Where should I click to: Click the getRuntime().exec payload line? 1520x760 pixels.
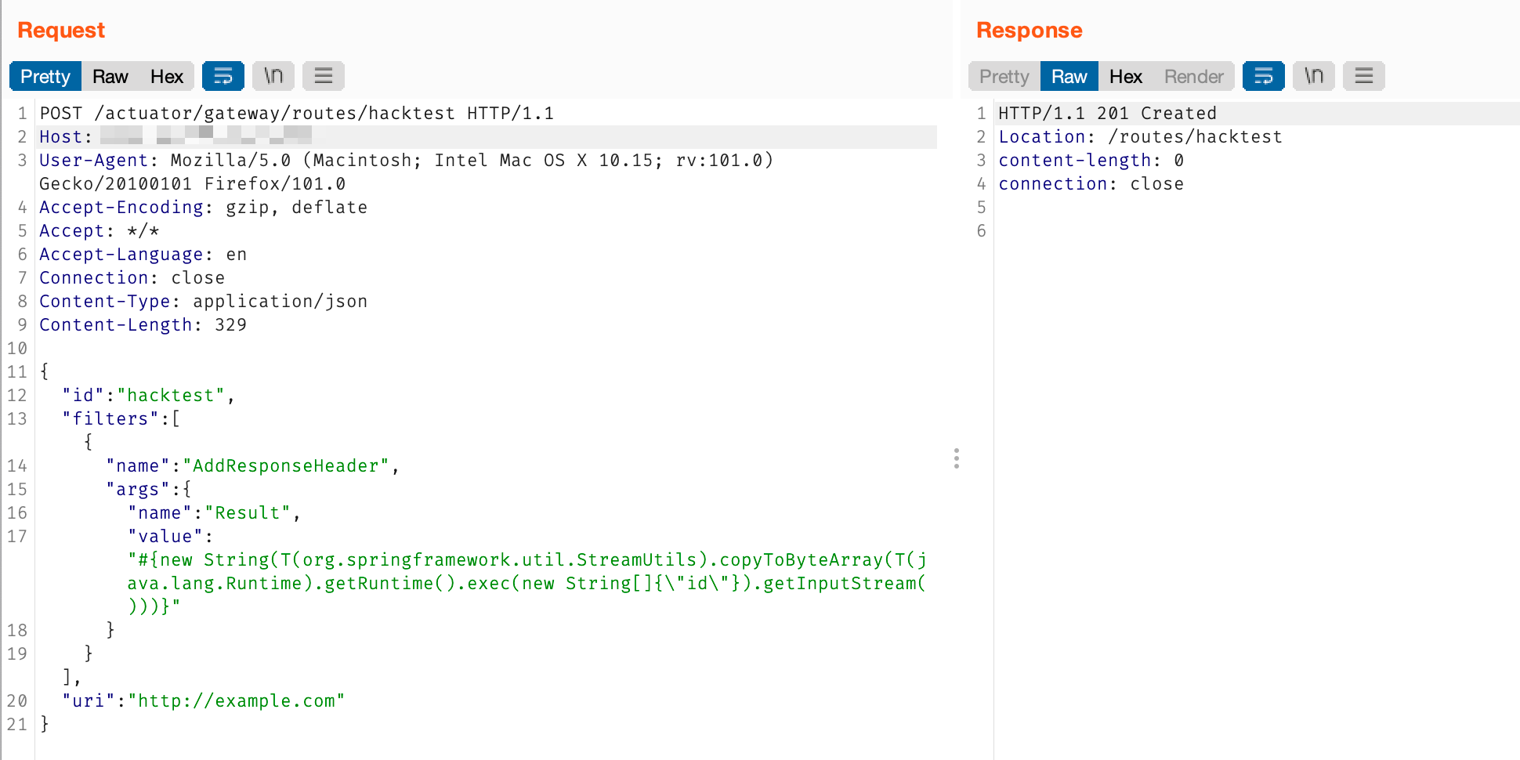[527, 583]
